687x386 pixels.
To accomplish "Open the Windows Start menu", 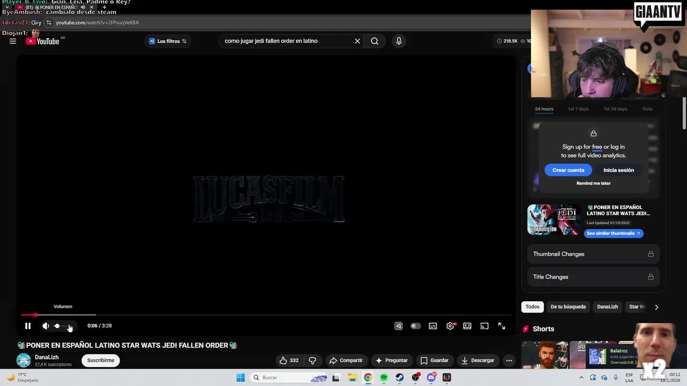I will click(x=240, y=377).
